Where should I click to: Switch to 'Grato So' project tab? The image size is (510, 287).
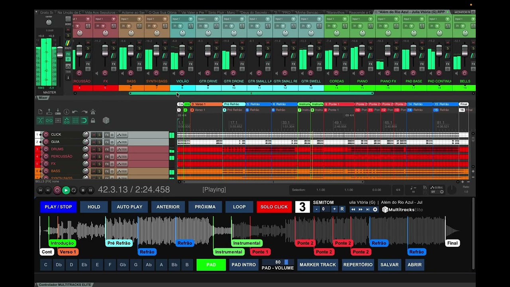47,12
